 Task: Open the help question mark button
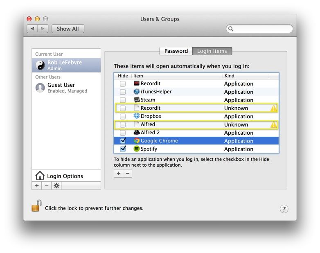point(284,209)
